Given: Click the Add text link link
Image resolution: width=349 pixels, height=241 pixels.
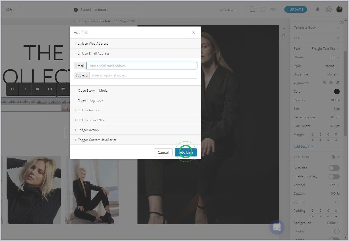Looking at the screenshot, I should click(303, 147).
